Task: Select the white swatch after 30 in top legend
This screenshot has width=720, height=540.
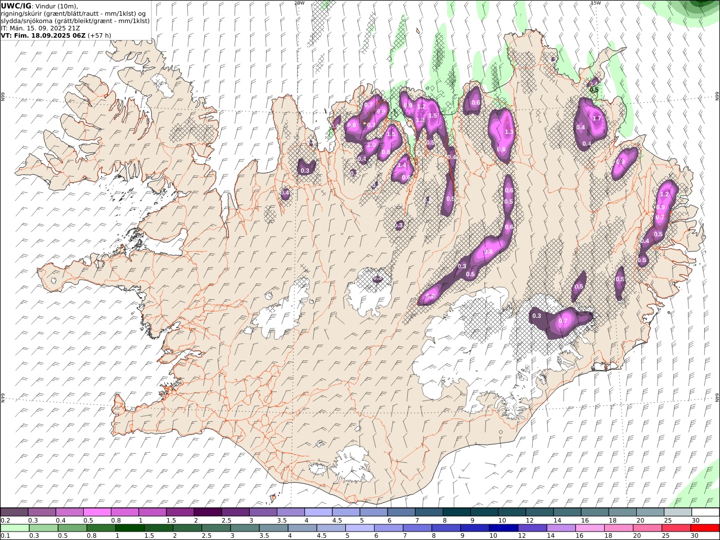Action: click(705, 512)
